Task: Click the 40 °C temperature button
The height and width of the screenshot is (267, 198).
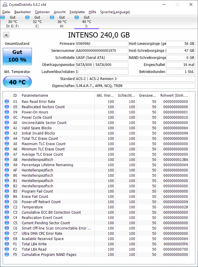Action: click(17, 82)
